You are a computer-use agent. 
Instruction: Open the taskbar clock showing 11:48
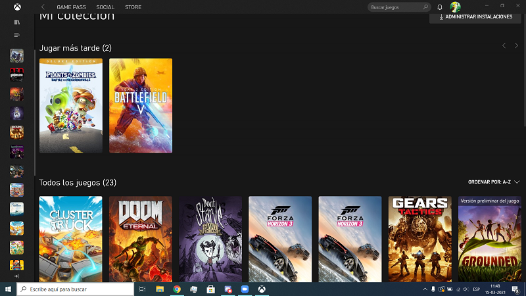(x=495, y=289)
